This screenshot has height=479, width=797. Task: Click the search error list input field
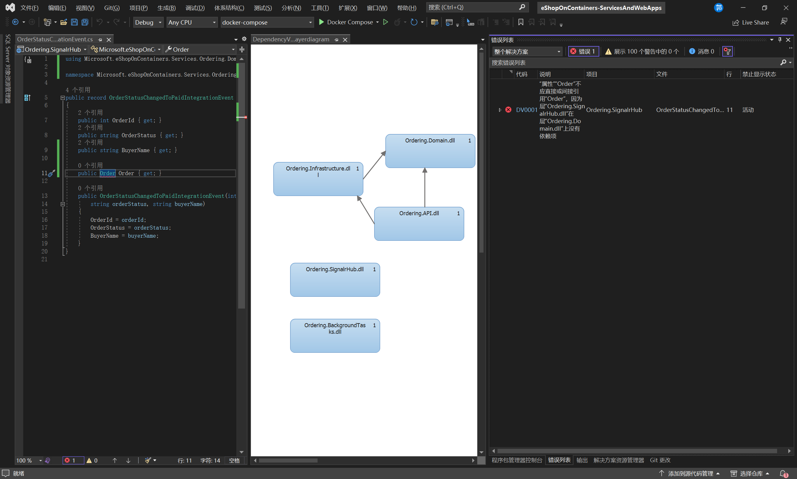[633, 63]
